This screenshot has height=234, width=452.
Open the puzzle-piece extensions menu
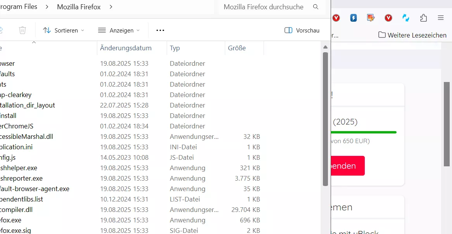(x=423, y=18)
